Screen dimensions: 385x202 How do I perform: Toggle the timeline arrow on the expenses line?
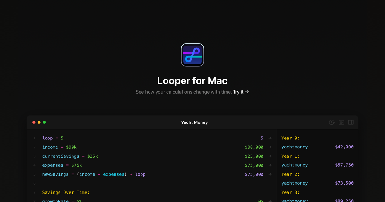[x=269, y=165]
